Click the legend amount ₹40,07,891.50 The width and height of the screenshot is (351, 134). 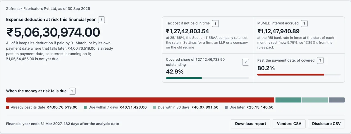(205, 107)
